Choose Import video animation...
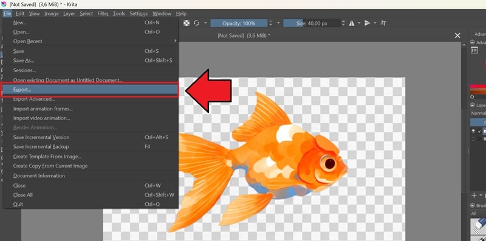 coord(91,118)
